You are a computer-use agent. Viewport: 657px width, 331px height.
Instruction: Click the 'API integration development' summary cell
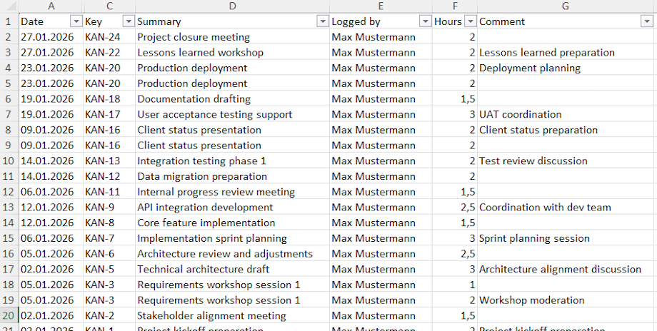(232, 208)
